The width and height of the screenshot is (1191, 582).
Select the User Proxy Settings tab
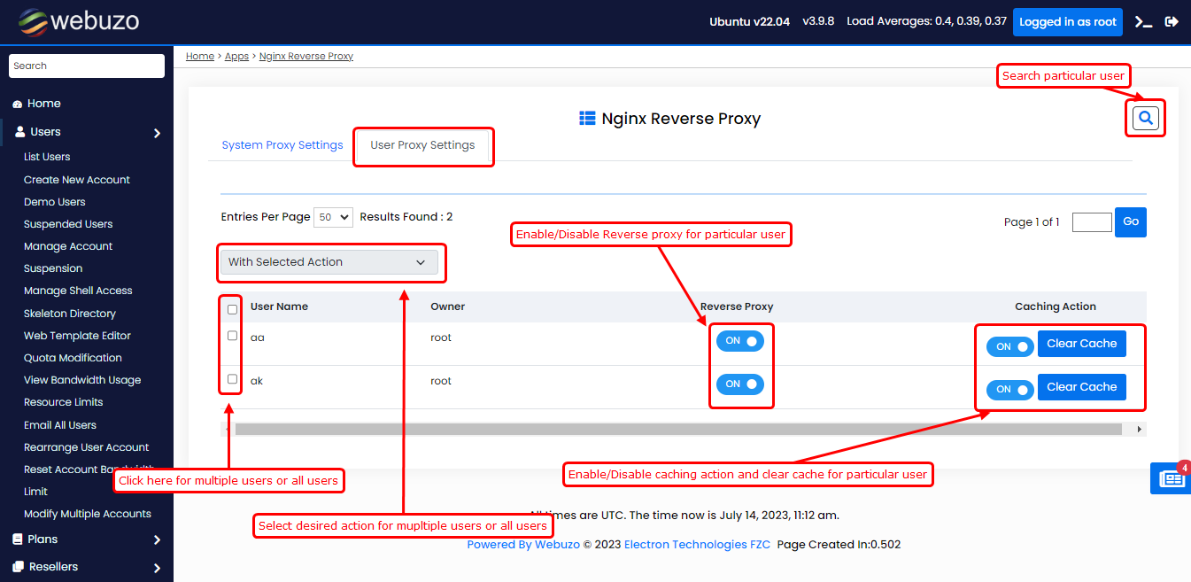tap(422, 145)
